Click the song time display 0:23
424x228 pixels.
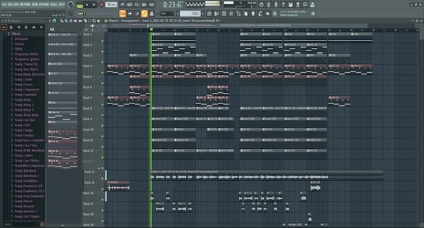click(x=172, y=4)
